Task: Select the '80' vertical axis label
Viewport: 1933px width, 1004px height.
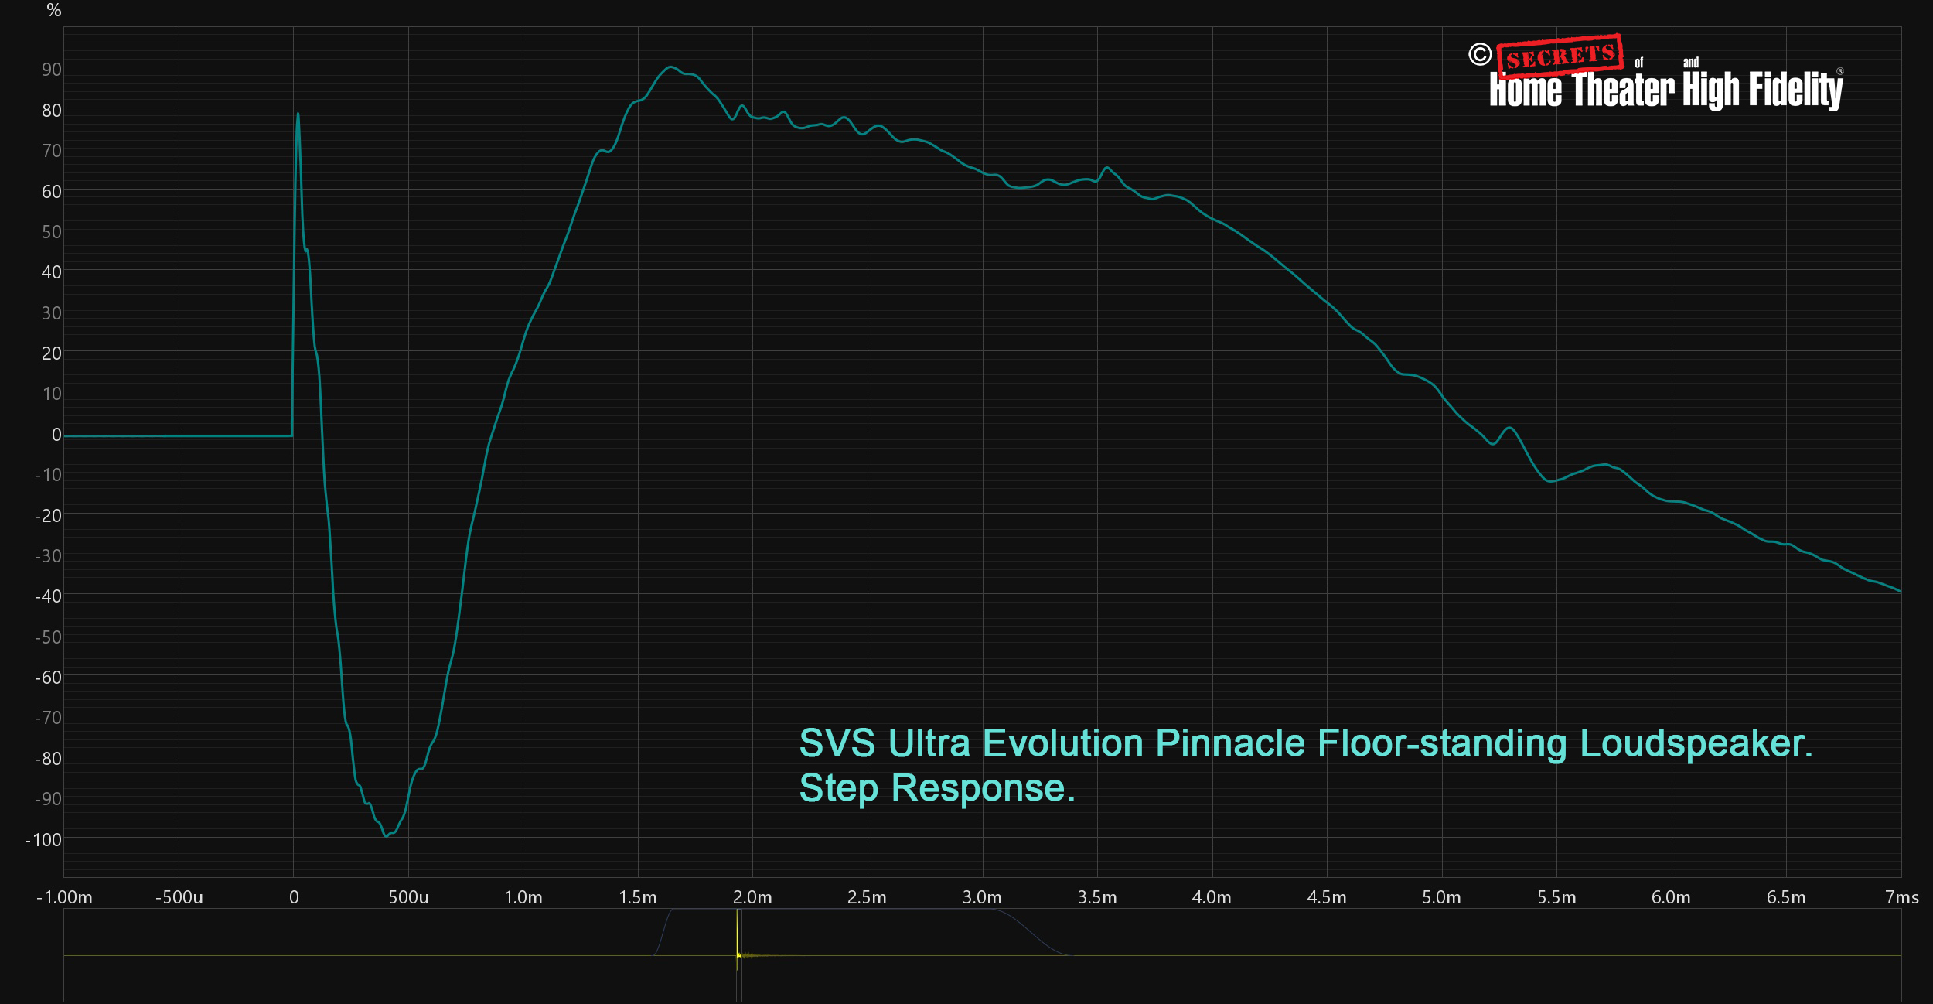Action: click(x=52, y=111)
